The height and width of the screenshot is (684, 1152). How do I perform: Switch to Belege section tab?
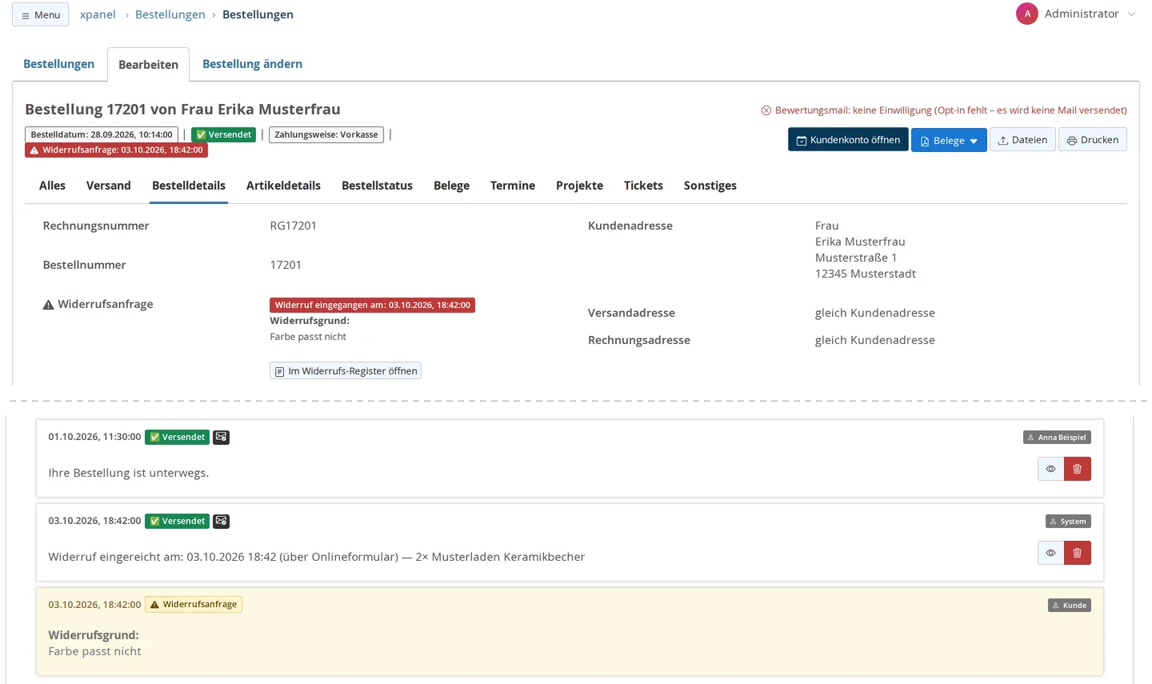click(451, 186)
